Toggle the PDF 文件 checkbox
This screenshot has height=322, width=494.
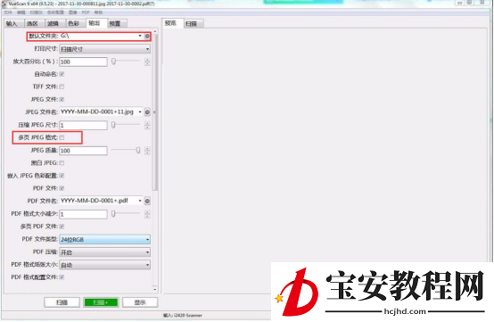point(62,188)
